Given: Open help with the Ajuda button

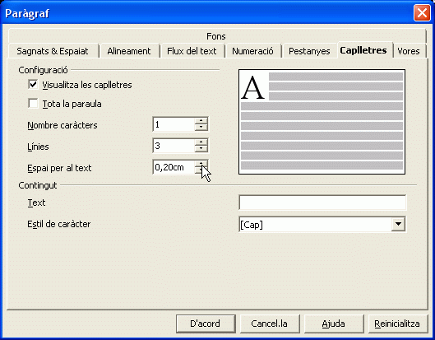Looking at the screenshot, I should pos(334,324).
